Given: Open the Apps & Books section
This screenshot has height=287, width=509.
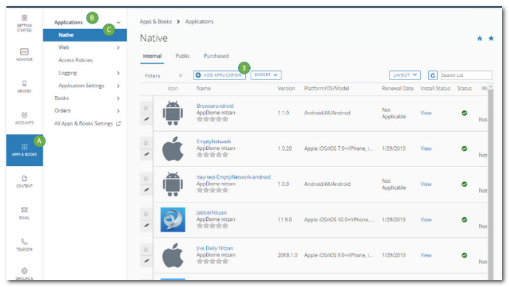Looking at the screenshot, I should tap(24, 150).
